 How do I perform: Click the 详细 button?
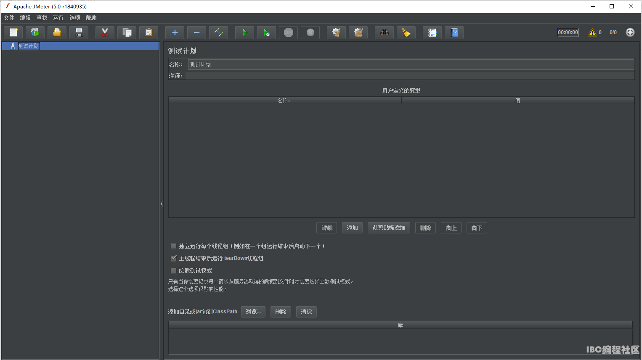tap(327, 228)
